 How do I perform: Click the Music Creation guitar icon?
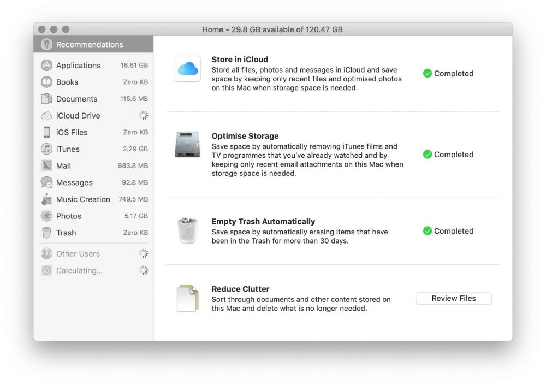(46, 199)
